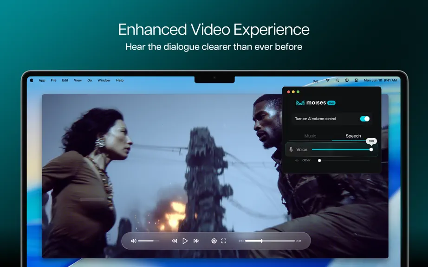
Task: Open the Apple menu
Action: 32,80
